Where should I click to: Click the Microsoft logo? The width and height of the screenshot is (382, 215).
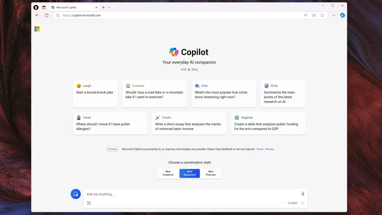tap(37, 29)
